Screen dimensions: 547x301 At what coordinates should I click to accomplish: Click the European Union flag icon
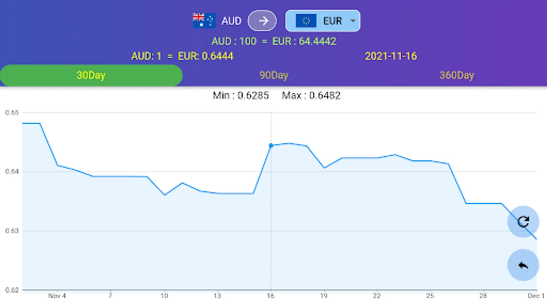(x=306, y=21)
